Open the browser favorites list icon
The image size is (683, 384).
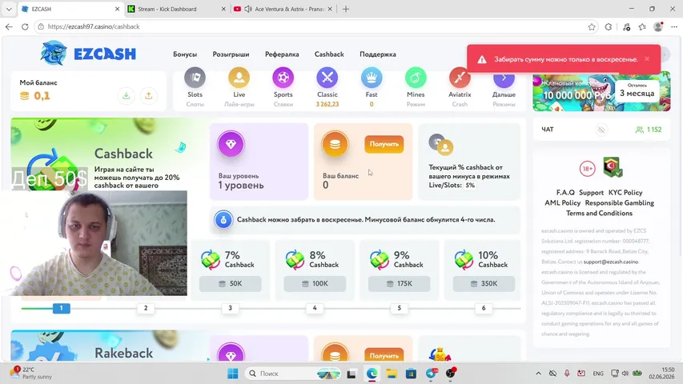642,27
